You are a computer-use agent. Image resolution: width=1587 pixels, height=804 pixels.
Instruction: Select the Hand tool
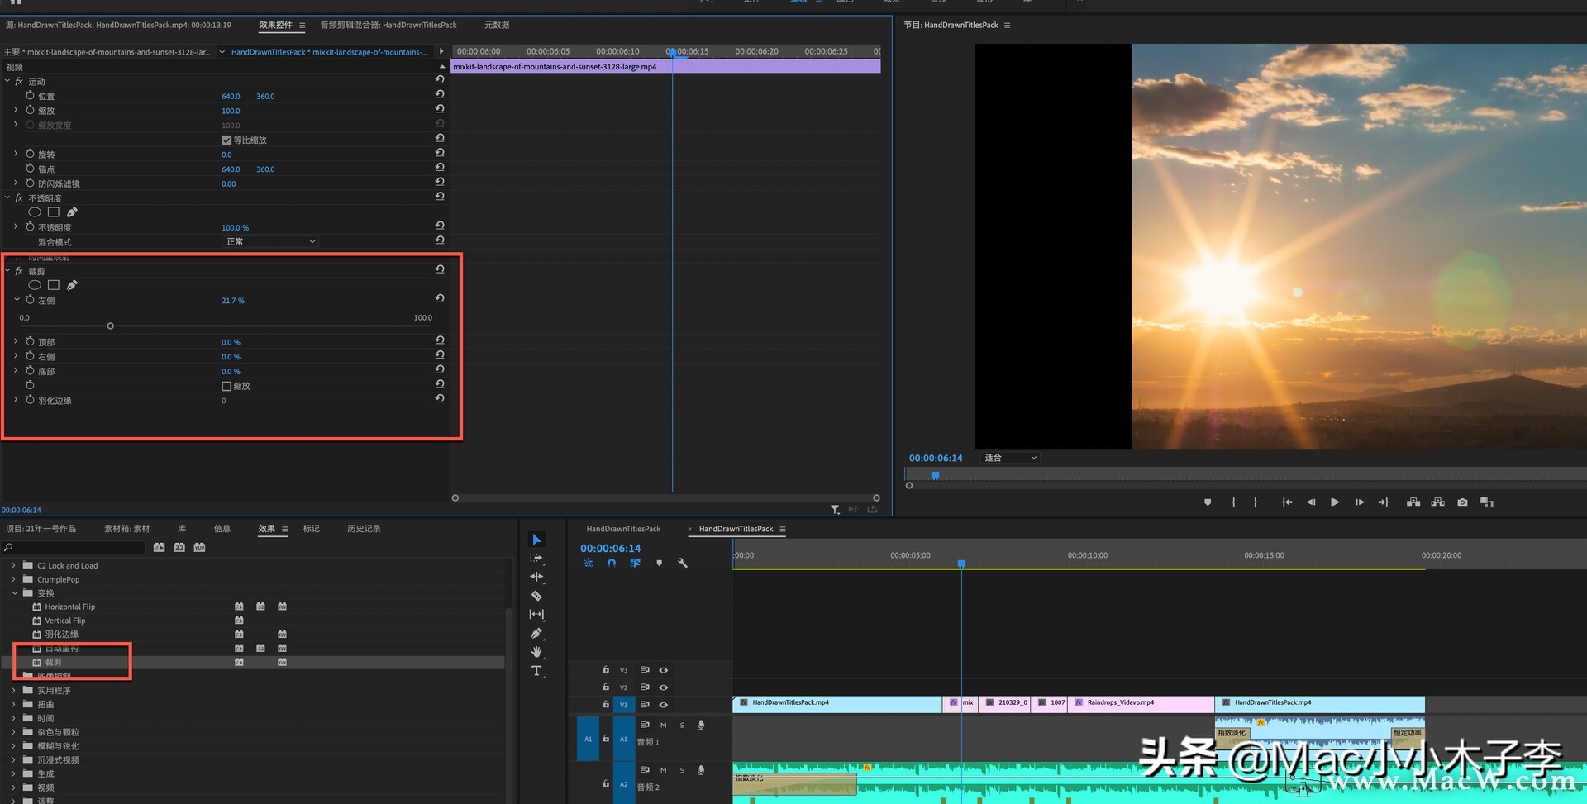pyautogui.click(x=536, y=652)
